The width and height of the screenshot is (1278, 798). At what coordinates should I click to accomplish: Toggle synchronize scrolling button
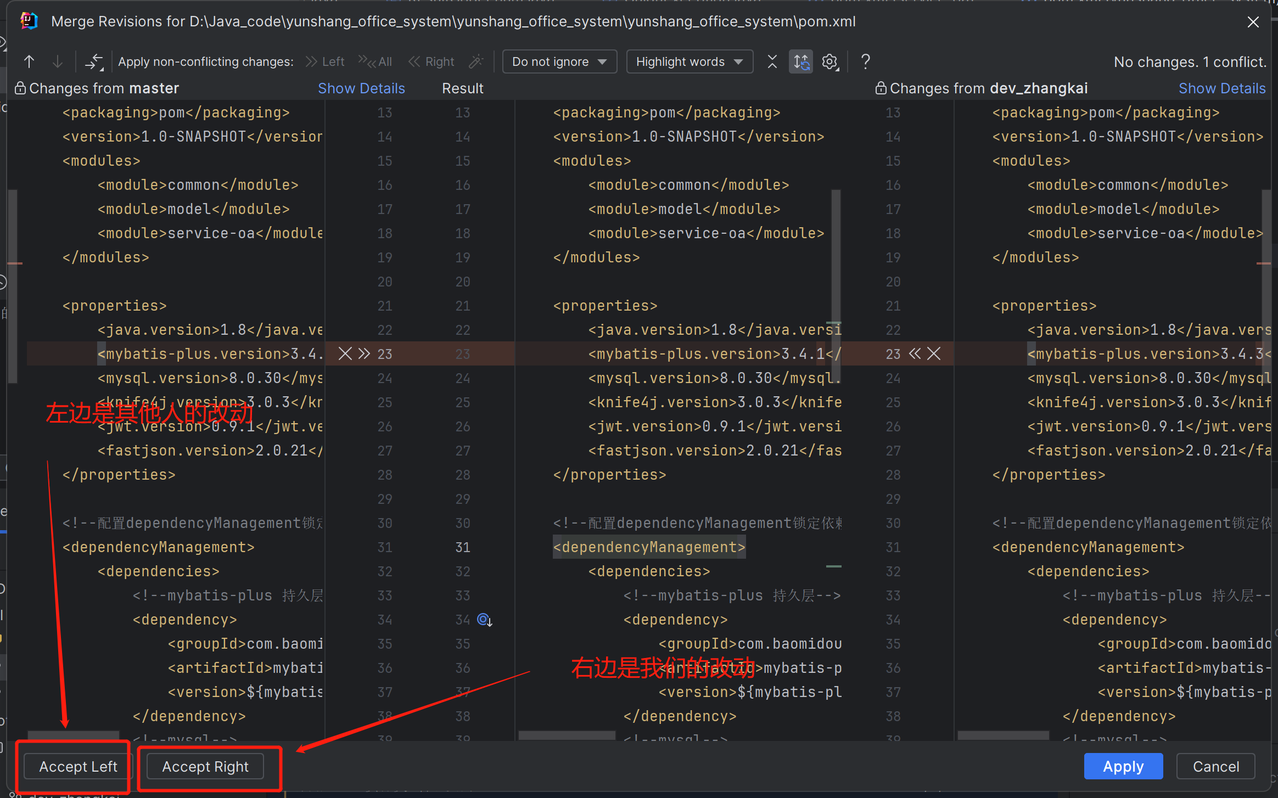tap(801, 61)
